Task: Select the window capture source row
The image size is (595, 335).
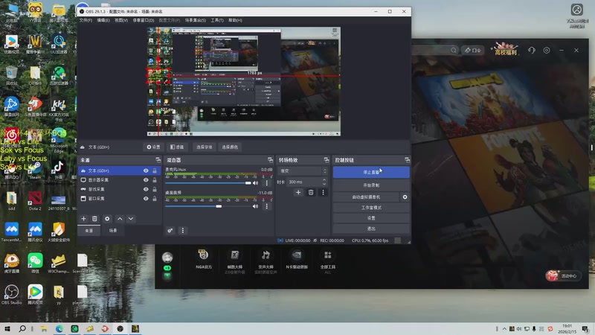Action: click(x=119, y=199)
